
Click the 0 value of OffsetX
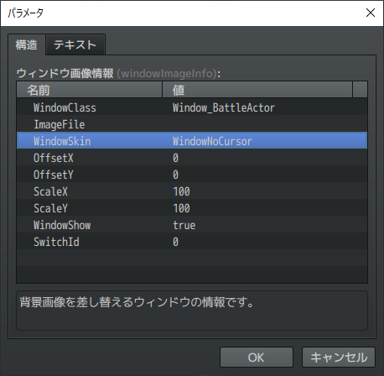tap(175, 158)
